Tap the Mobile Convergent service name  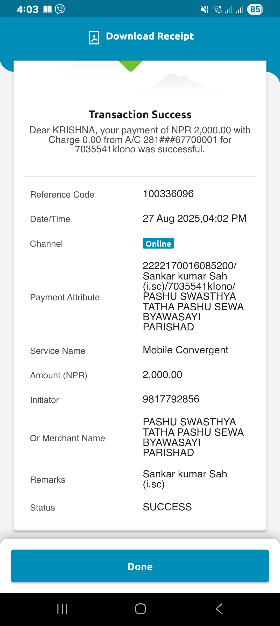[x=186, y=350]
